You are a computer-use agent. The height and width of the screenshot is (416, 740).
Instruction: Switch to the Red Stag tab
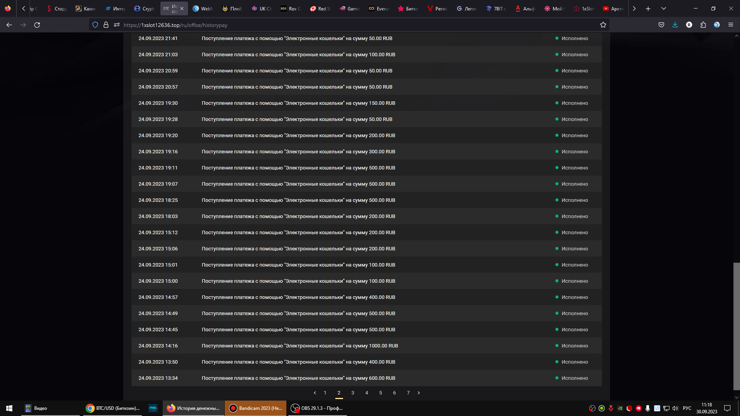[321, 8]
